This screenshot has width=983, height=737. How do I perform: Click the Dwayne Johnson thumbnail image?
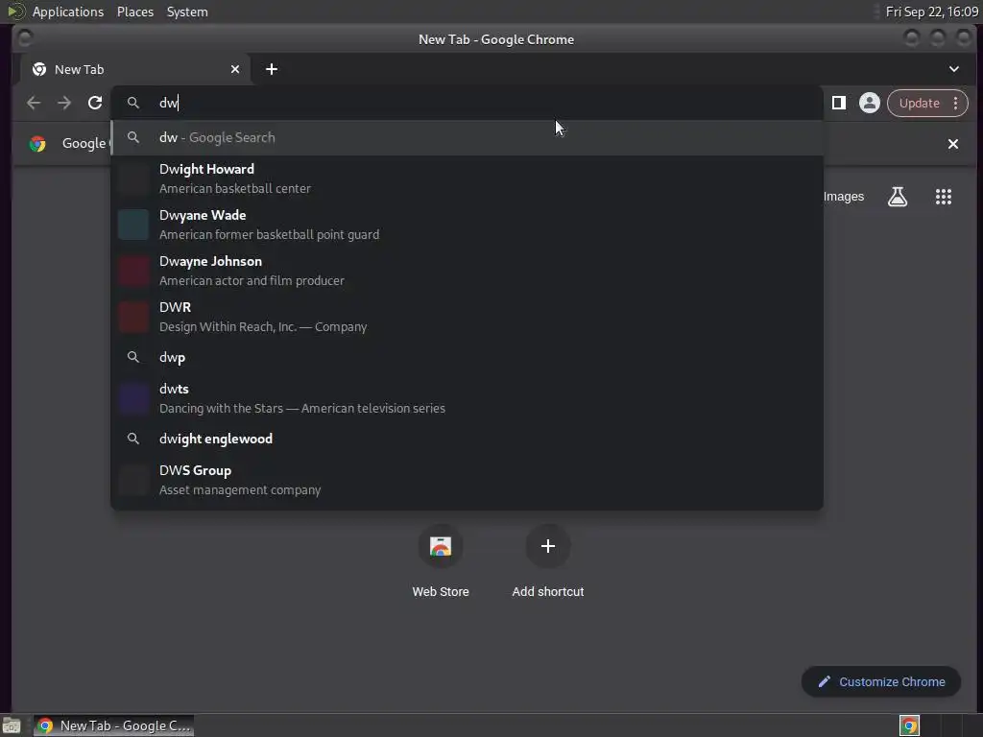[133, 271]
